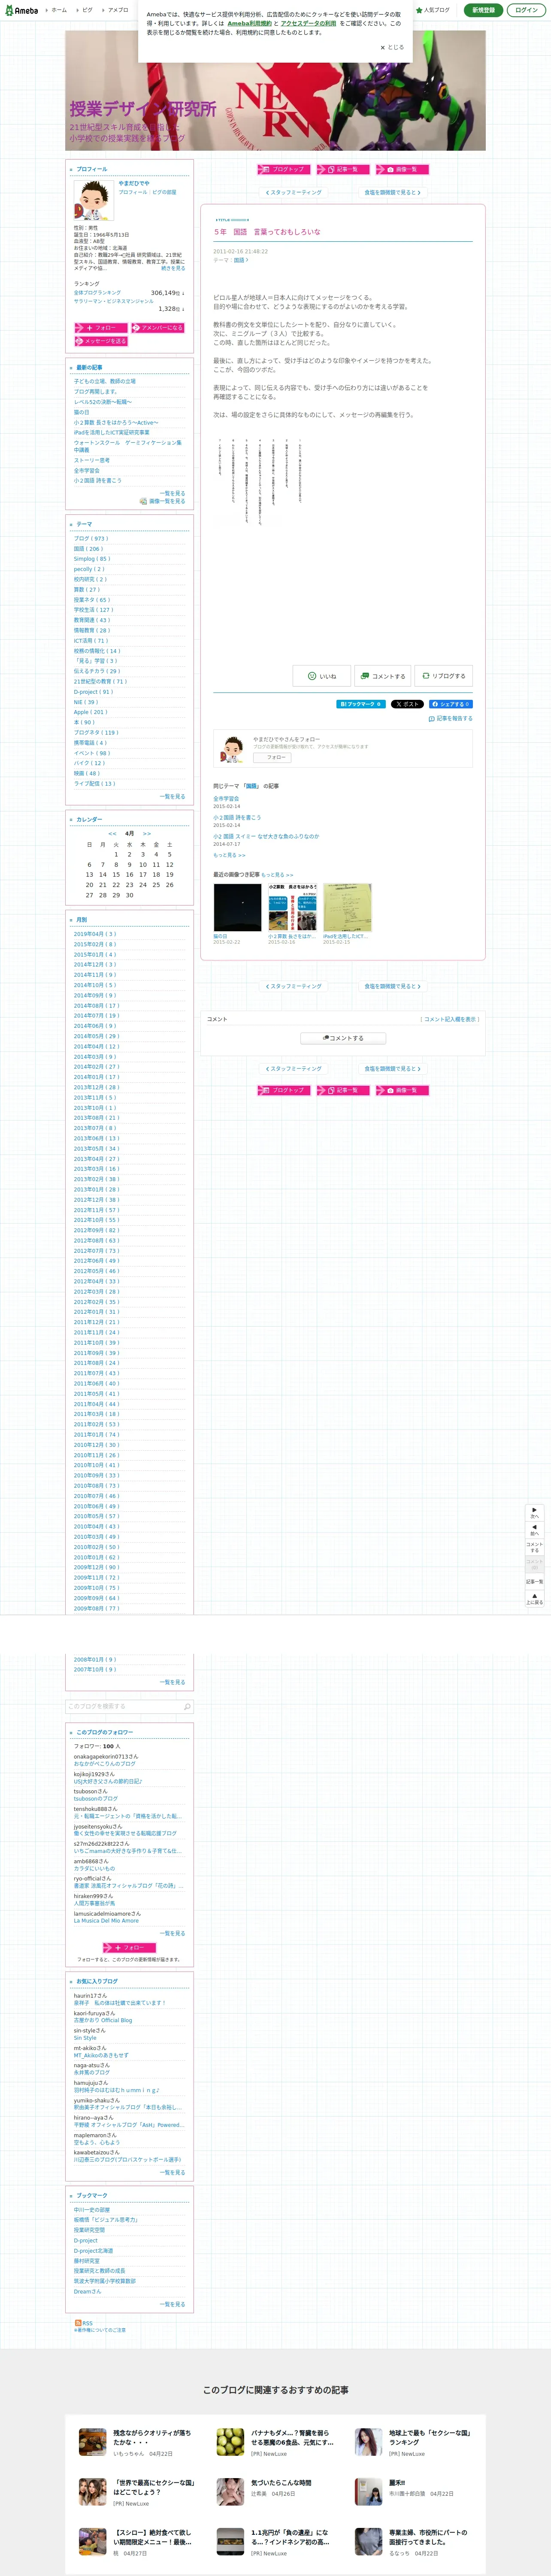Click the ログイン button in header
Screen dimensions: 551x2576
[526, 10]
